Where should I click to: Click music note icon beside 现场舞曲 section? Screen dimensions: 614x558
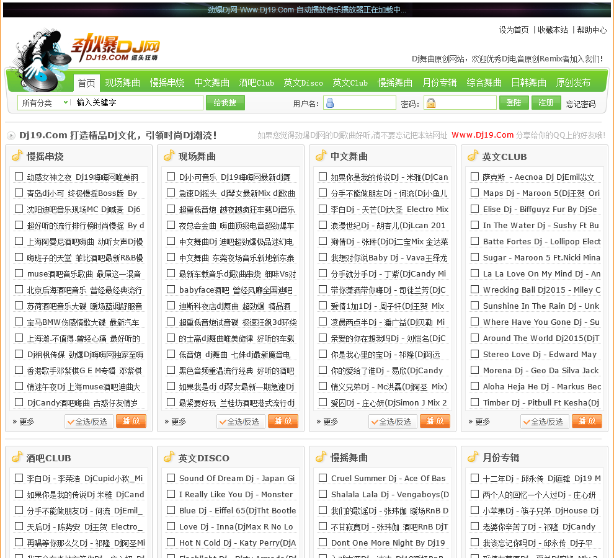[x=169, y=156]
